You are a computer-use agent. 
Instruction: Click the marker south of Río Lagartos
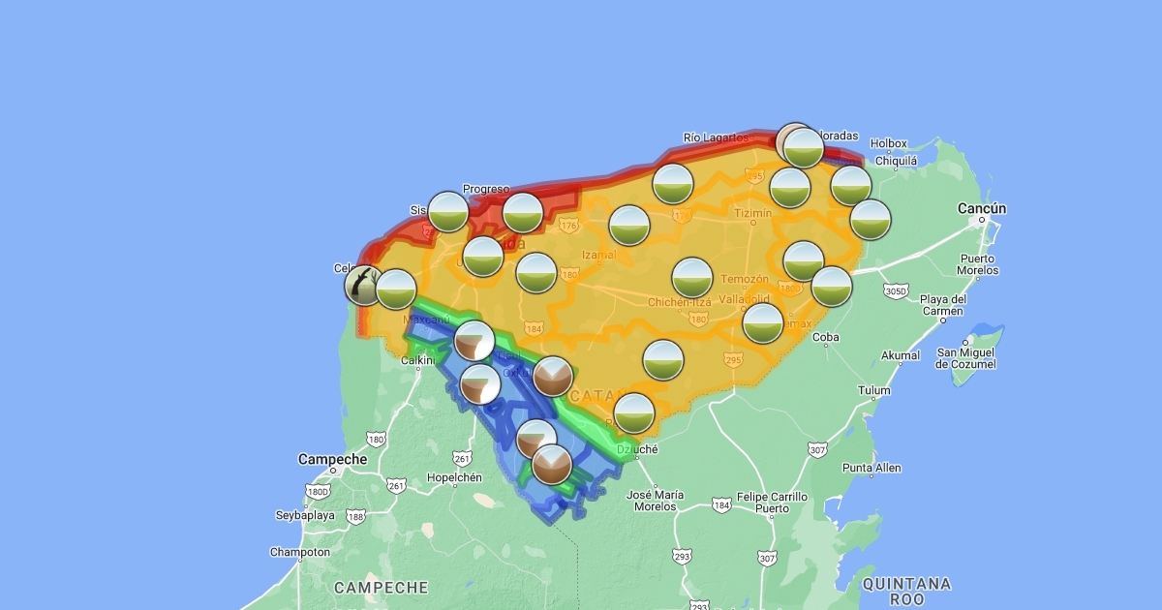[673, 184]
